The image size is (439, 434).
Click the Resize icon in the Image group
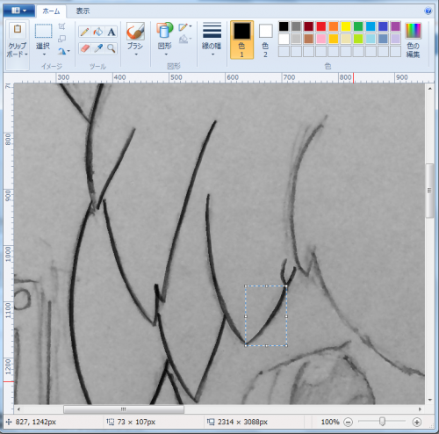pyautogui.click(x=61, y=39)
